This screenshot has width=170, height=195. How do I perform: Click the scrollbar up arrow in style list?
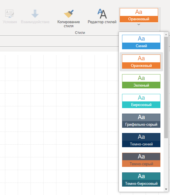pos(166,34)
